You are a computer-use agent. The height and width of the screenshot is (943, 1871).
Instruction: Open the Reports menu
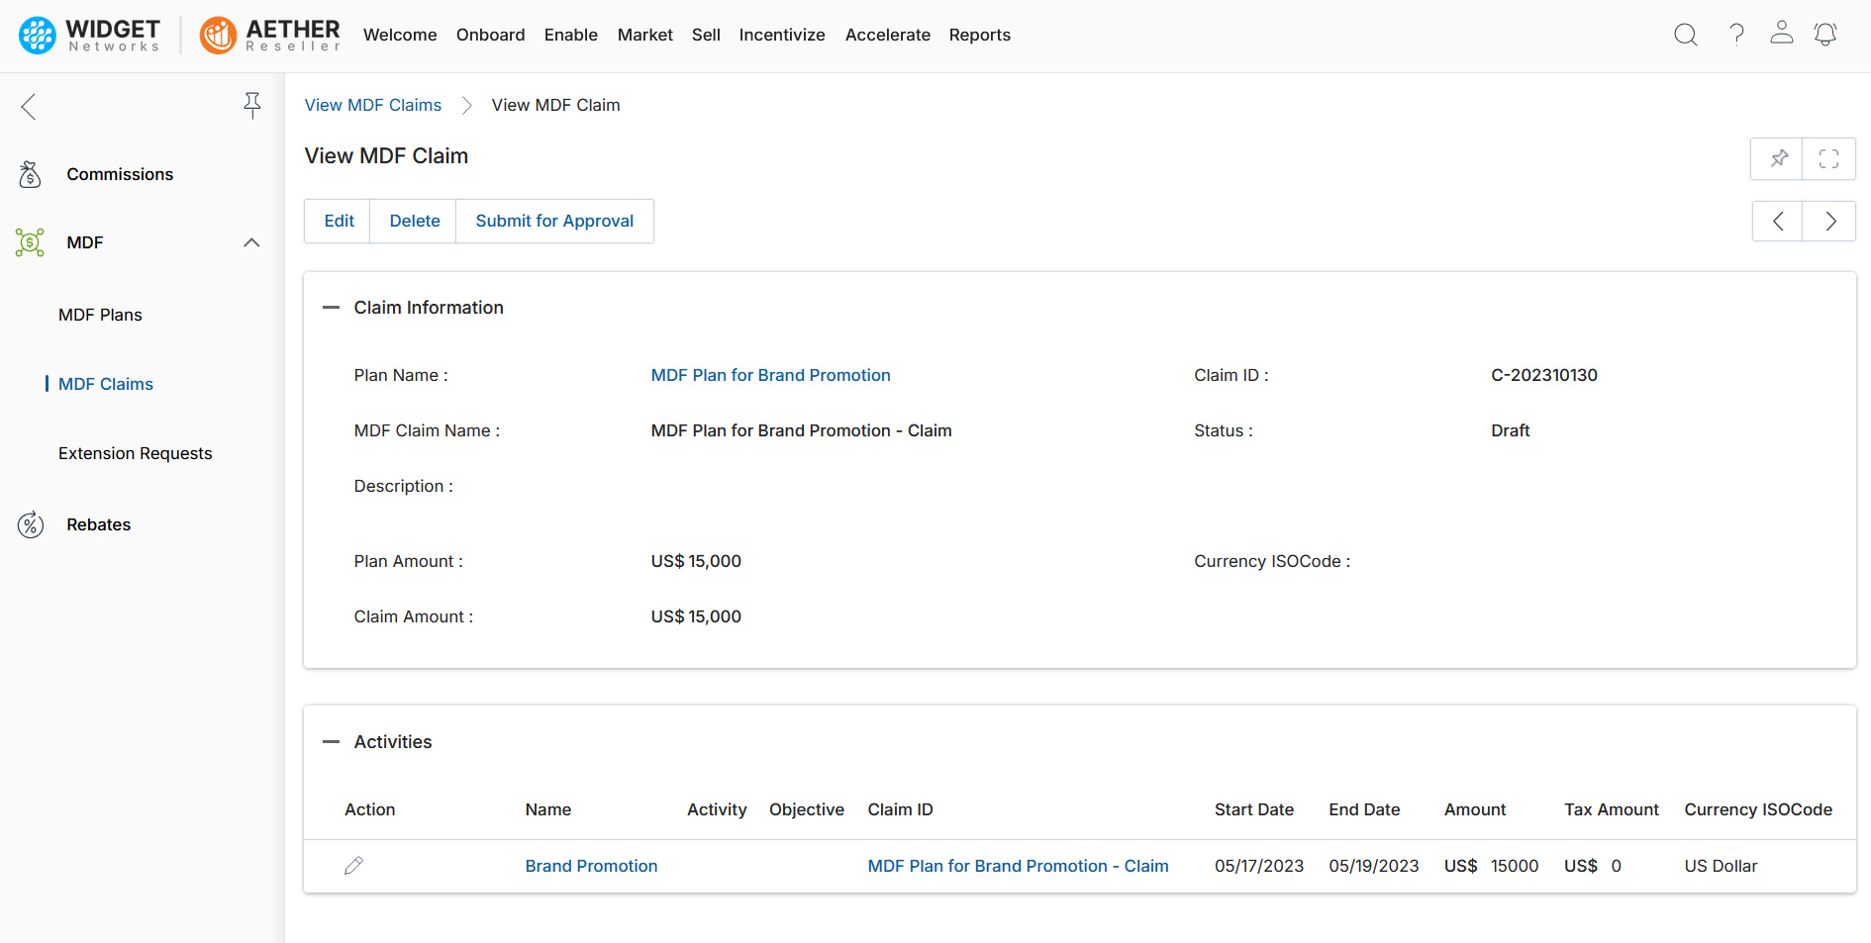(979, 35)
